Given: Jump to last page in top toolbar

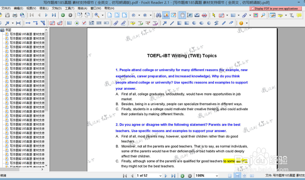Looking at the screenshot, I should point(54,15).
